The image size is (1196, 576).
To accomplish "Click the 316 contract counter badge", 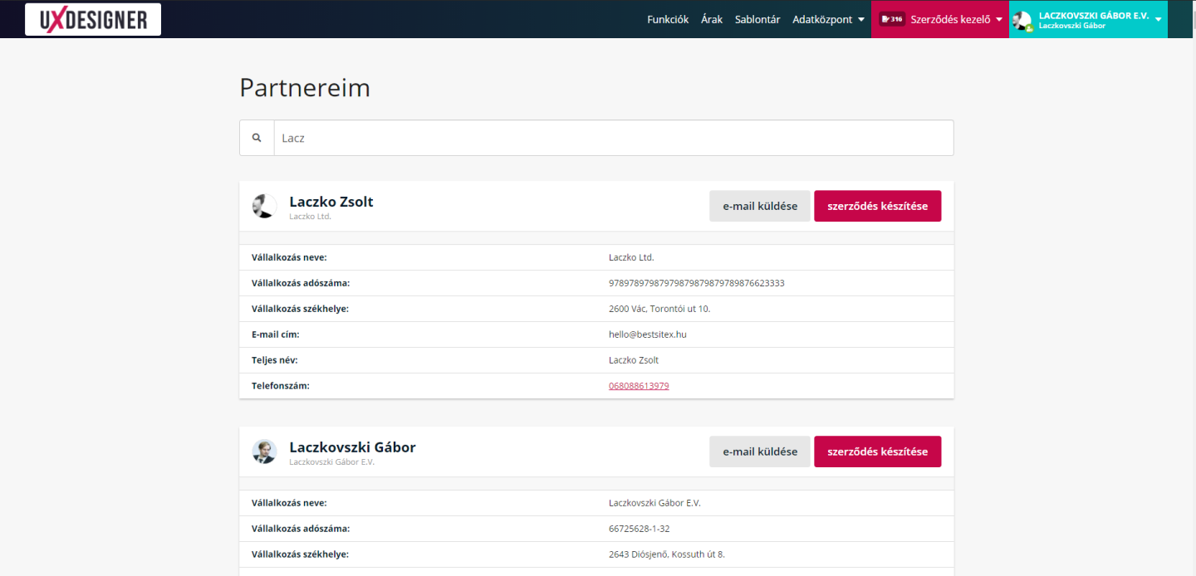I will (892, 19).
